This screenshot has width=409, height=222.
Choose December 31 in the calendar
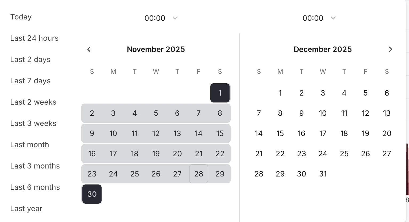(323, 174)
